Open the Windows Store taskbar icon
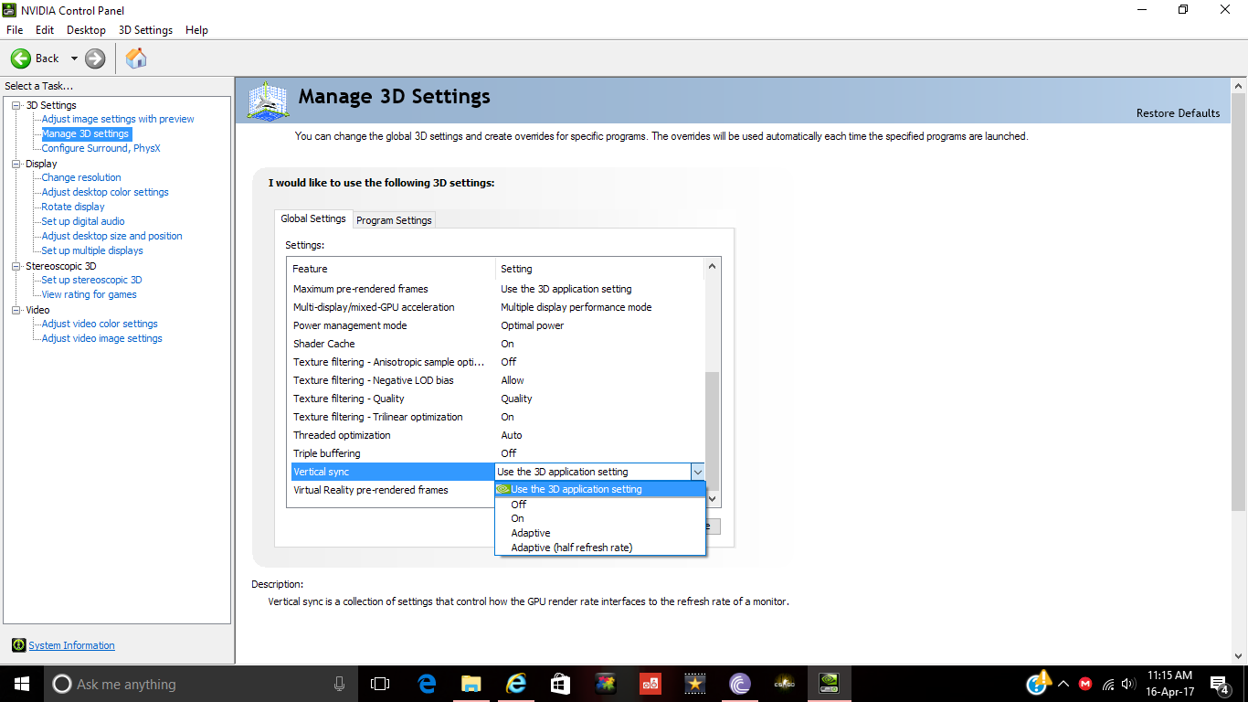1248x702 pixels. (561, 684)
